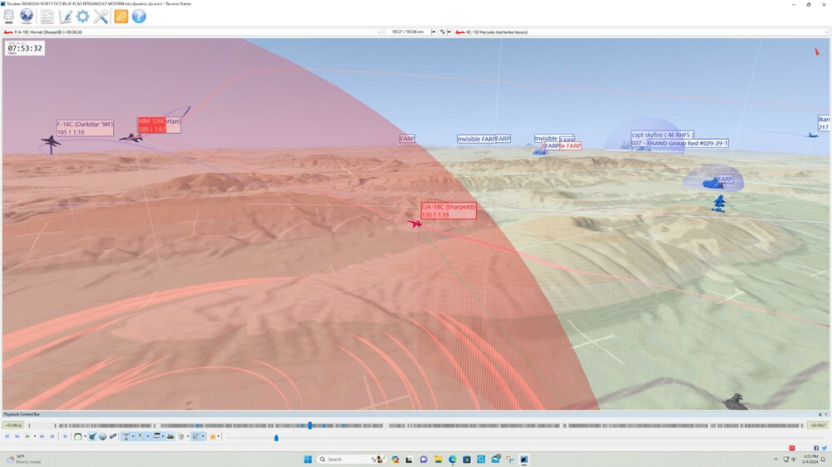Screen dimensions: 832x467
Task: Open File Explorer from the taskbar
Action: click(438, 459)
